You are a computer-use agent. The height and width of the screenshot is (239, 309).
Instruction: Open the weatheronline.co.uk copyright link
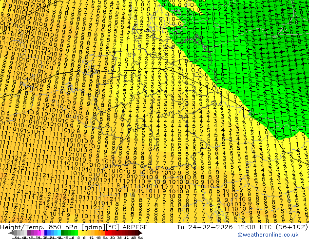click(x=268, y=235)
